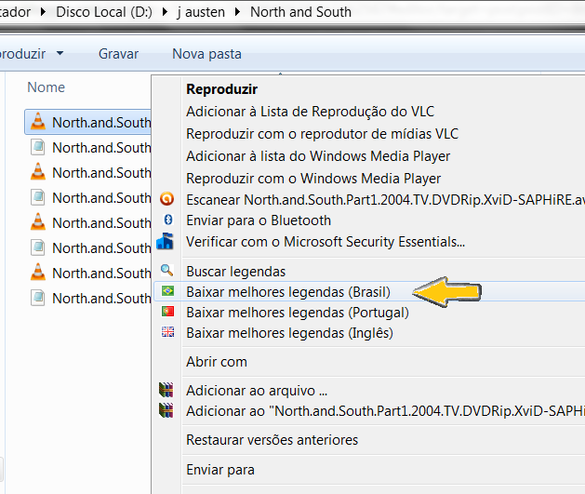This screenshot has width=585, height=494.
Task: Click the UK flag subtitle icon
Action: click(167, 332)
